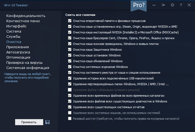Toggle Очистка кэша обновлений Windows checkbox

coord(70,61)
